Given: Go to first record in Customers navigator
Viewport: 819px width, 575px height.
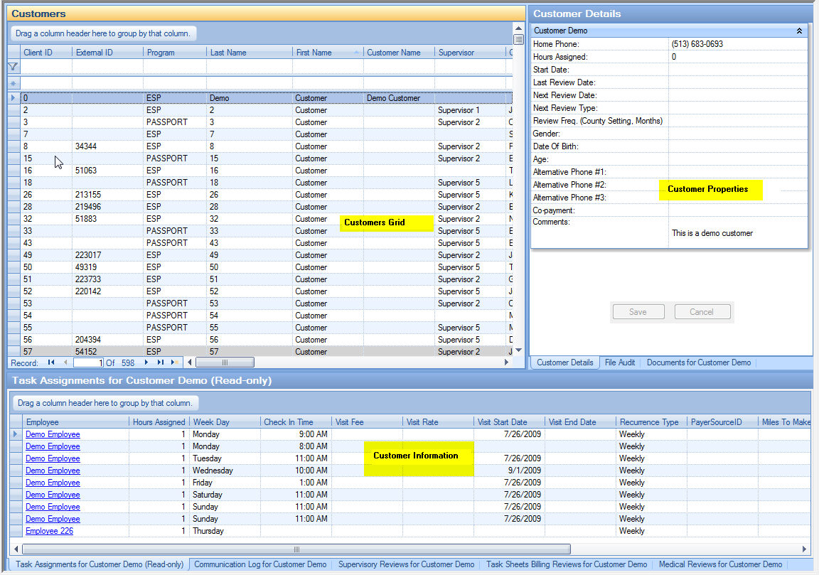Looking at the screenshot, I should [x=51, y=362].
